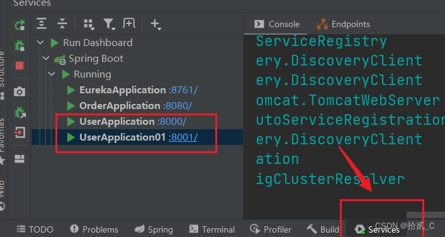Click the igClusterResolver console log line

[x=330, y=179]
